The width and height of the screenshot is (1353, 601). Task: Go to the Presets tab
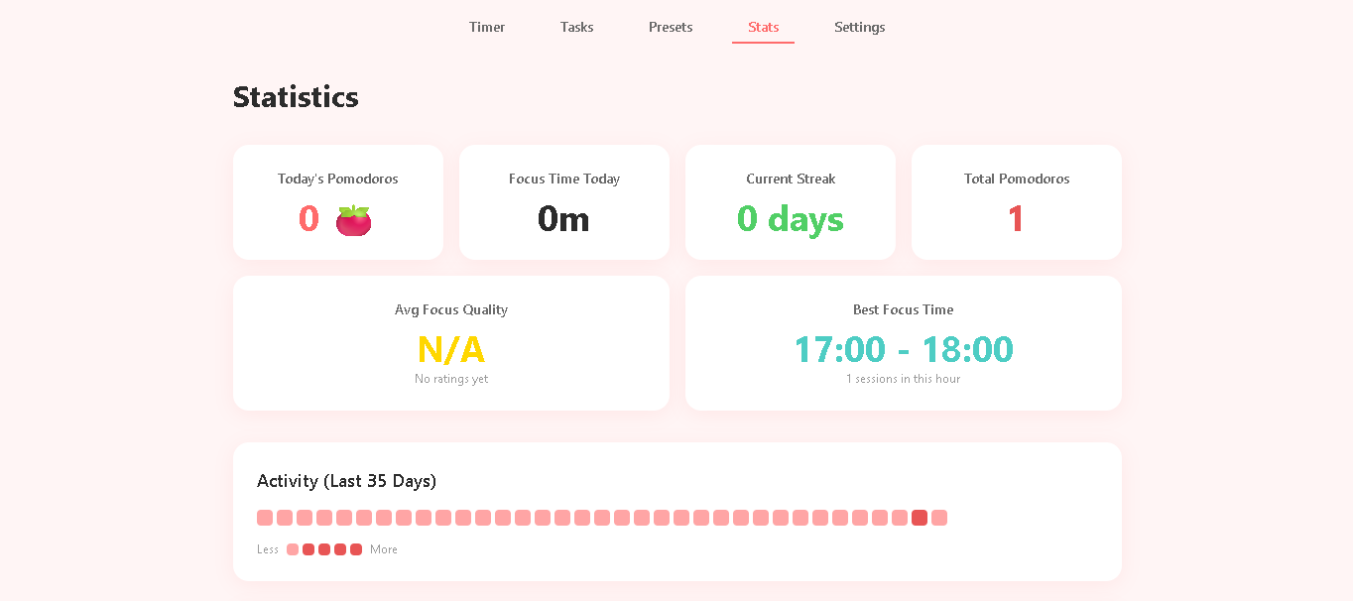point(671,27)
